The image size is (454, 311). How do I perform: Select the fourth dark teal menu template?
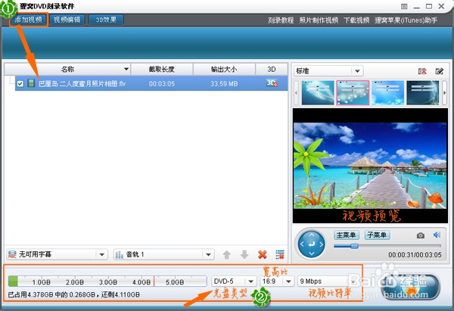pos(423,92)
